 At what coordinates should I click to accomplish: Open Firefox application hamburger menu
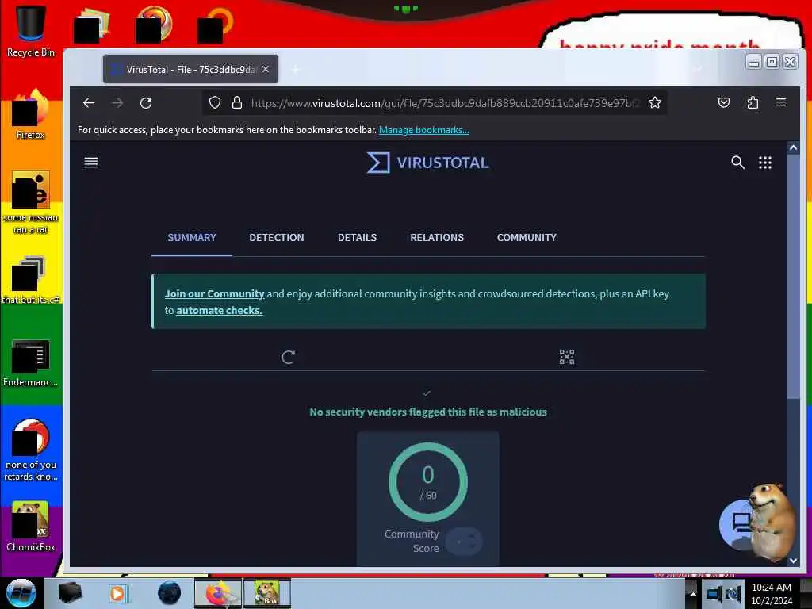[x=781, y=102]
